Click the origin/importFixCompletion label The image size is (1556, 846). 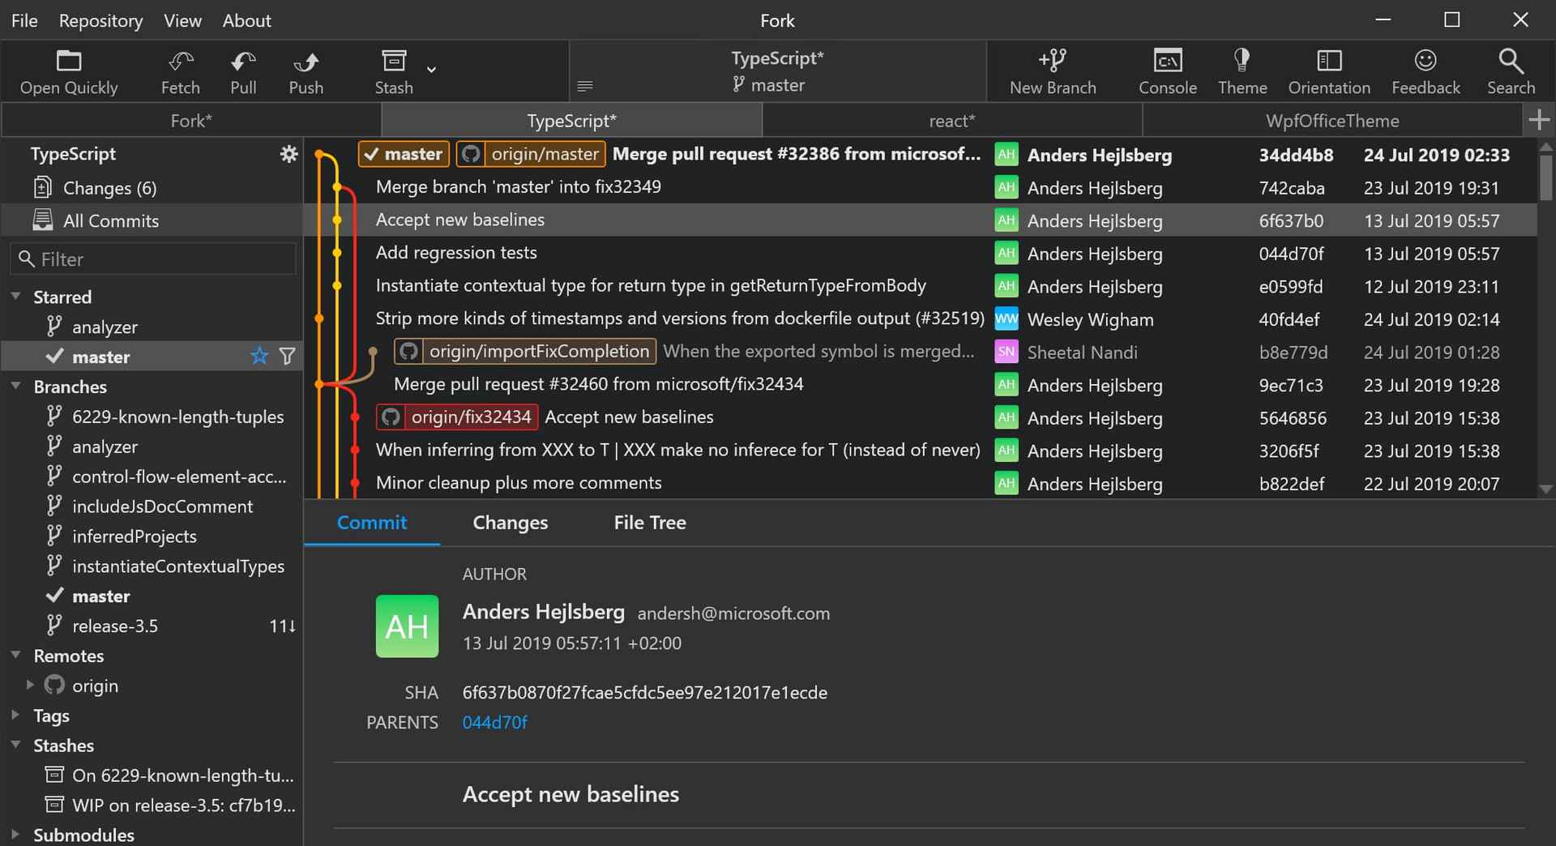525,351
